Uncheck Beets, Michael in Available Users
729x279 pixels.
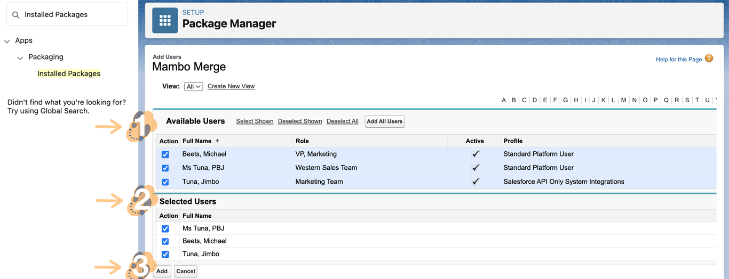165,154
